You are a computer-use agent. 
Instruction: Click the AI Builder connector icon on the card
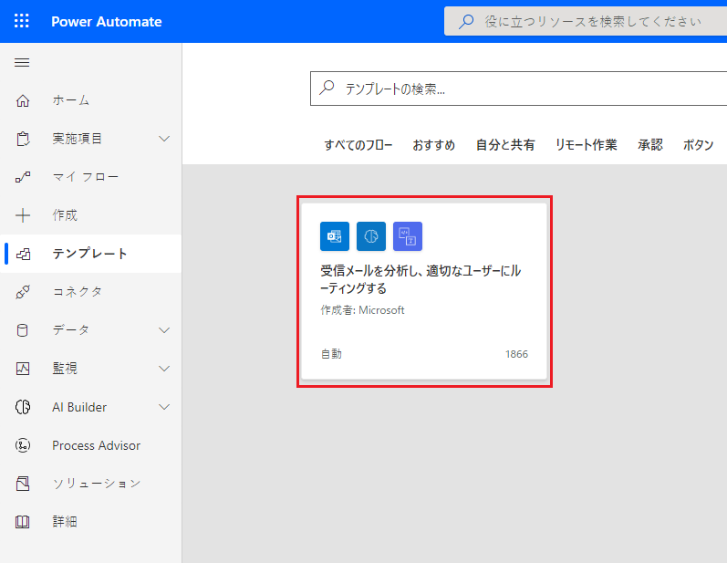[x=371, y=236]
